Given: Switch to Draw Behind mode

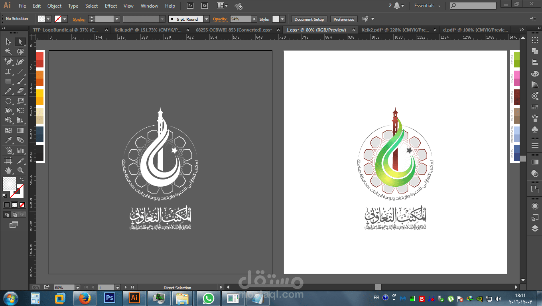Looking at the screenshot, I should pyautogui.click(x=15, y=215).
